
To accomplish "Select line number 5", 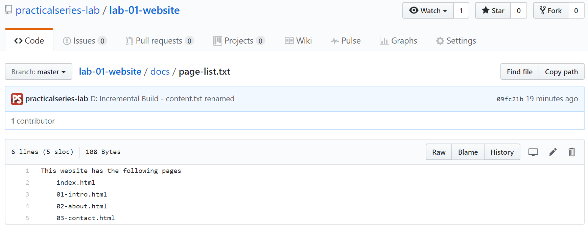I will pos(27,218).
